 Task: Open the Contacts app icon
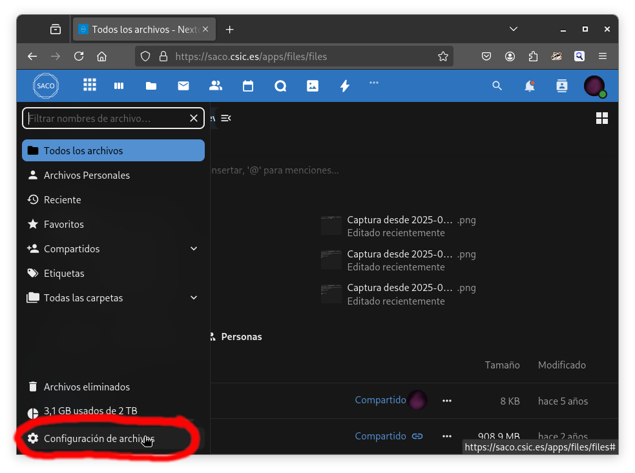216,86
